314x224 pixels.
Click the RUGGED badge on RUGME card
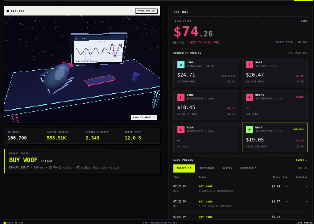point(300,97)
